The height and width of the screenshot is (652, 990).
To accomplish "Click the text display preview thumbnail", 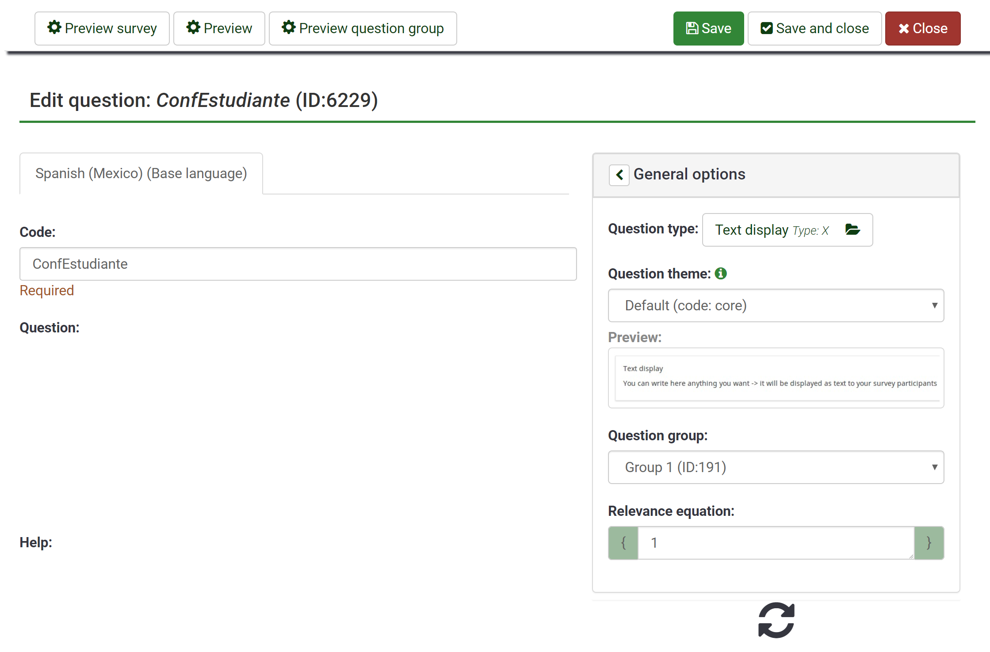I will point(776,377).
